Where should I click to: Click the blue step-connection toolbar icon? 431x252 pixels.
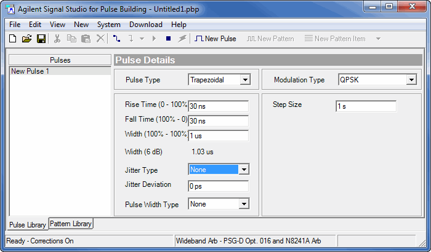(x=117, y=39)
